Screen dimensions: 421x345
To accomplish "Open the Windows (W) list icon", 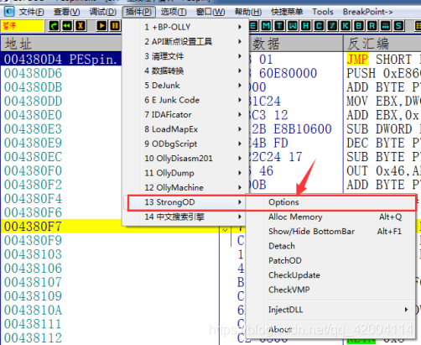I will pos(293,26).
